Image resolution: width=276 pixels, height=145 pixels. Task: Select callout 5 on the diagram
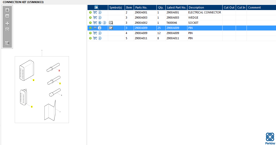[60, 83]
